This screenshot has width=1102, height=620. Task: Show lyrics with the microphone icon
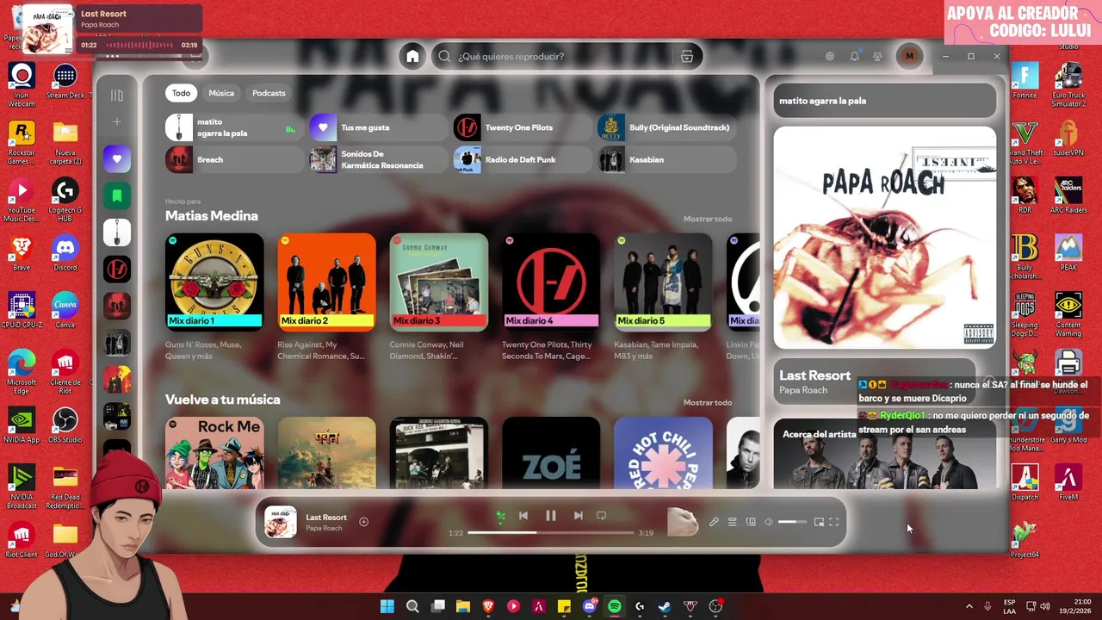point(714,522)
